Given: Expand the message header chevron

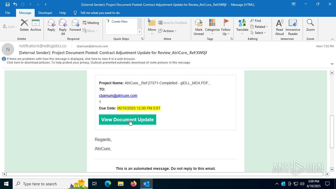Looking at the screenshot, I should (x=332, y=64).
